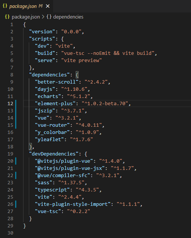
Task: Click the "@vitejs/plugin-vue" key on line 20
Action: (x=64, y=161)
